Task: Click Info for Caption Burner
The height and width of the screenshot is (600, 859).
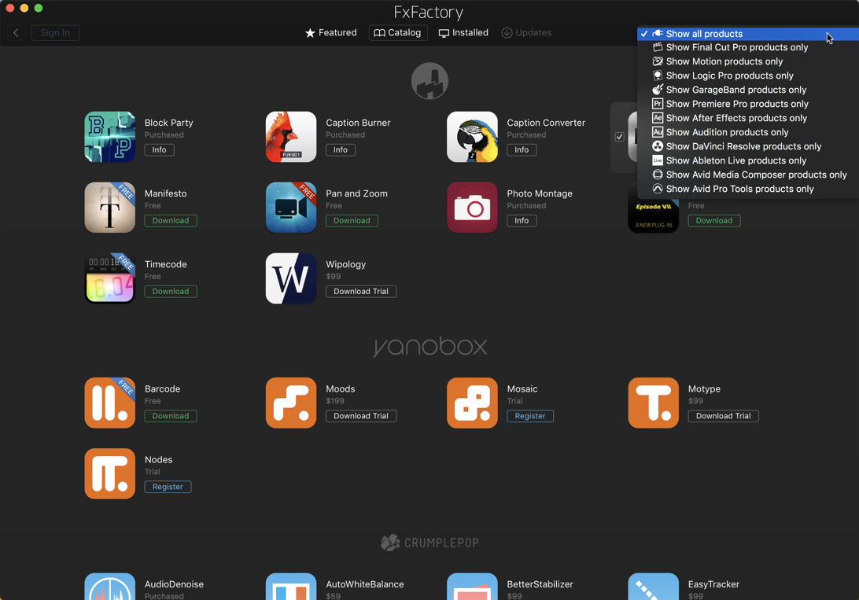Action: 341,150
